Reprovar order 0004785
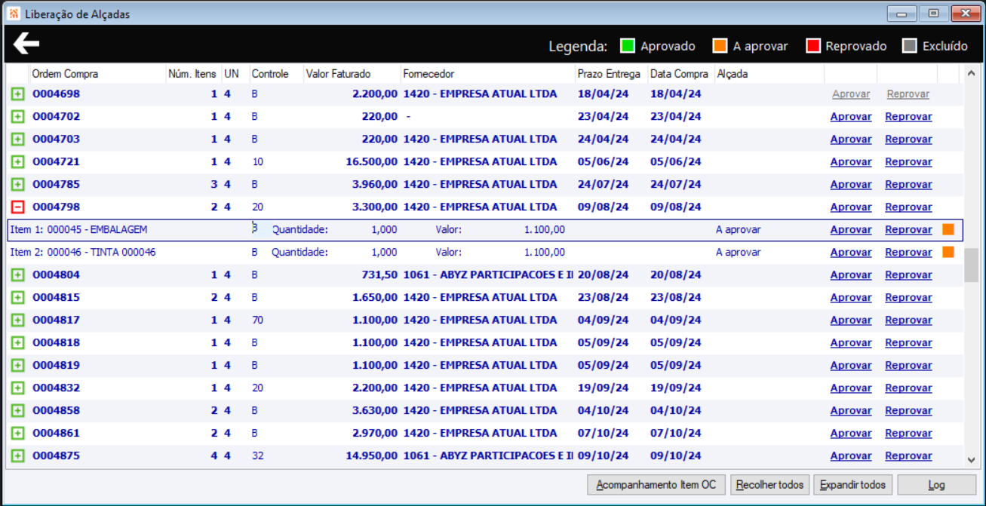Viewport: 986px width, 506px height. pyautogui.click(x=908, y=185)
